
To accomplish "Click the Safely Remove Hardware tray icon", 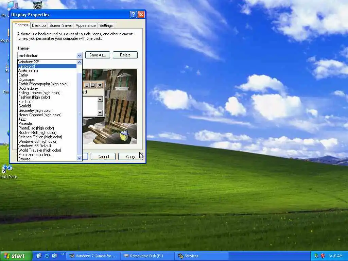I will [x=316, y=256].
